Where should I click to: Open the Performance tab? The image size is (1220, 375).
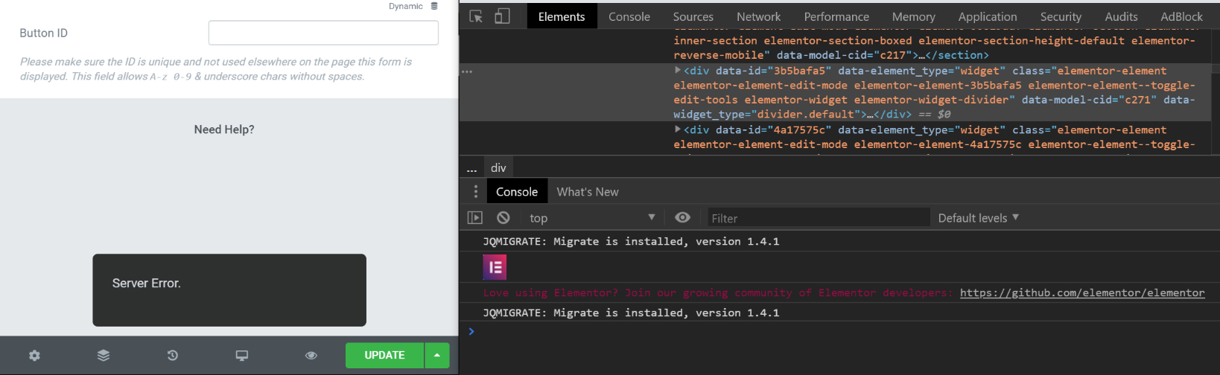(836, 16)
